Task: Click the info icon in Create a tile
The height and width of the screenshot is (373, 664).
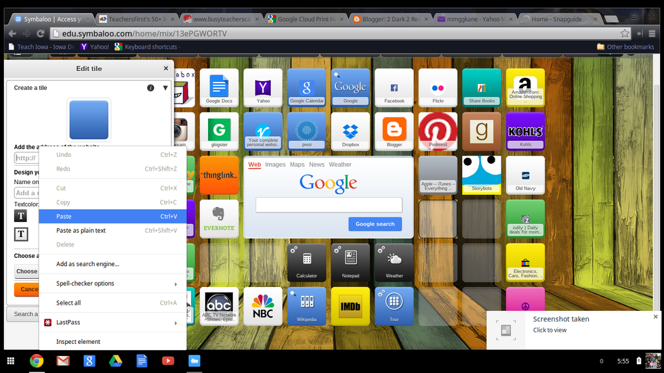Action: (150, 88)
